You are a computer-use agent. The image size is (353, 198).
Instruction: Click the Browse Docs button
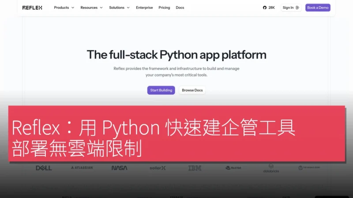point(192,90)
